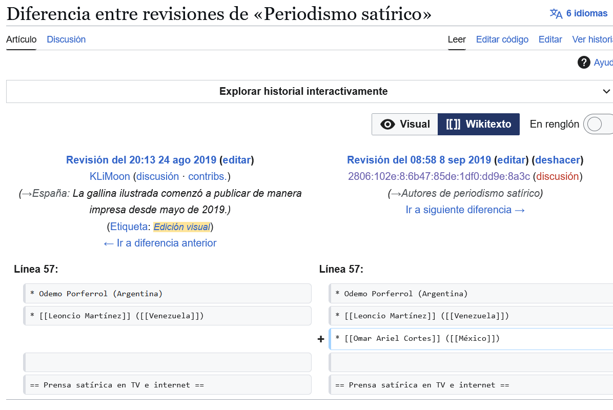Open Revisión del 20:13 24 ago 2019
Screen dimensions: 613x410
pyautogui.click(x=141, y=160)
